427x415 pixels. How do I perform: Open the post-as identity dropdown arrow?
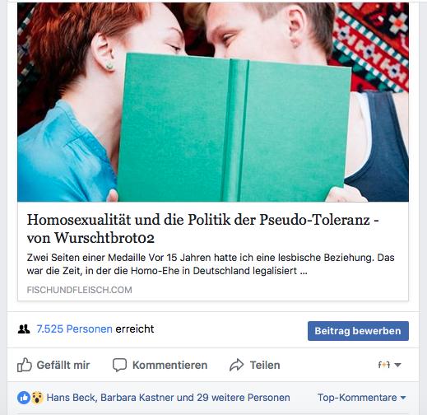(x=397, y=365)
